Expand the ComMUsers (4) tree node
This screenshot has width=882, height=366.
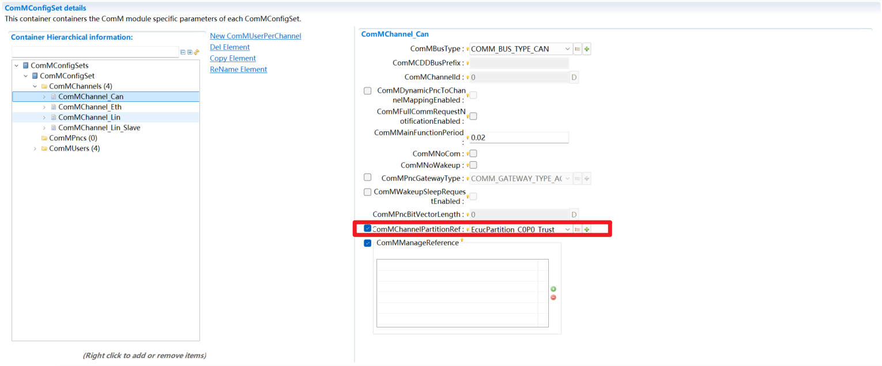[35, 148]
